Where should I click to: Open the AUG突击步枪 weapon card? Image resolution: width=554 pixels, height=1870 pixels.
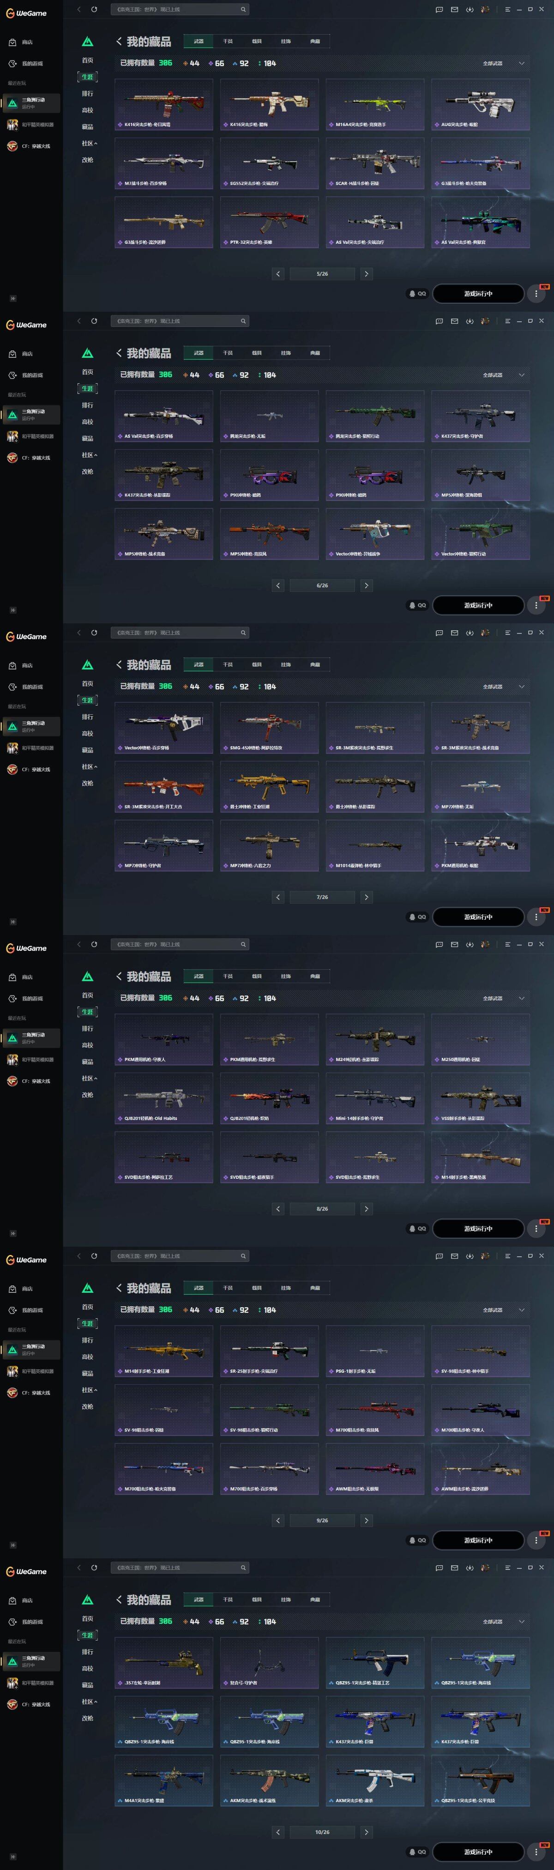point(480,104)
